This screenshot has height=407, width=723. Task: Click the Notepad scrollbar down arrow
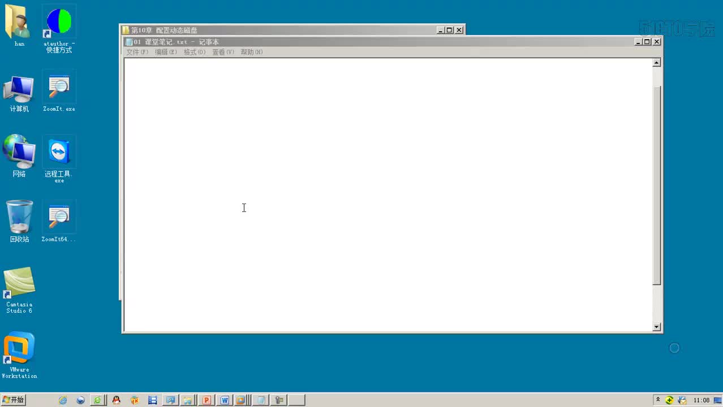pos(657,327)
